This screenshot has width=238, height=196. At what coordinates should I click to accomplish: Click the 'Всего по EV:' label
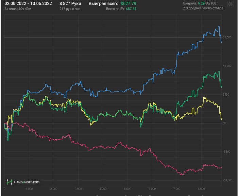point(116,9)
